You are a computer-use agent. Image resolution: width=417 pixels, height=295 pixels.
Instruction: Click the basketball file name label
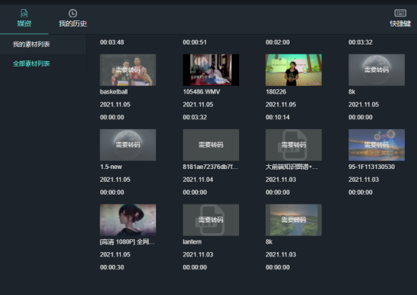114,92
